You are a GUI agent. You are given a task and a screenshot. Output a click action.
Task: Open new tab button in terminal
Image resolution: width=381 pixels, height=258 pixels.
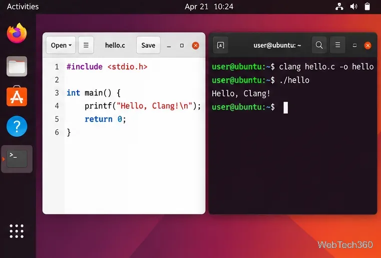point(220,45)
